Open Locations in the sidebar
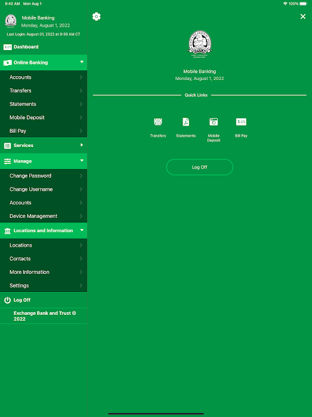The height and width of the screenshot is (417, 312). pyautogui.click(x=44, y=245)
